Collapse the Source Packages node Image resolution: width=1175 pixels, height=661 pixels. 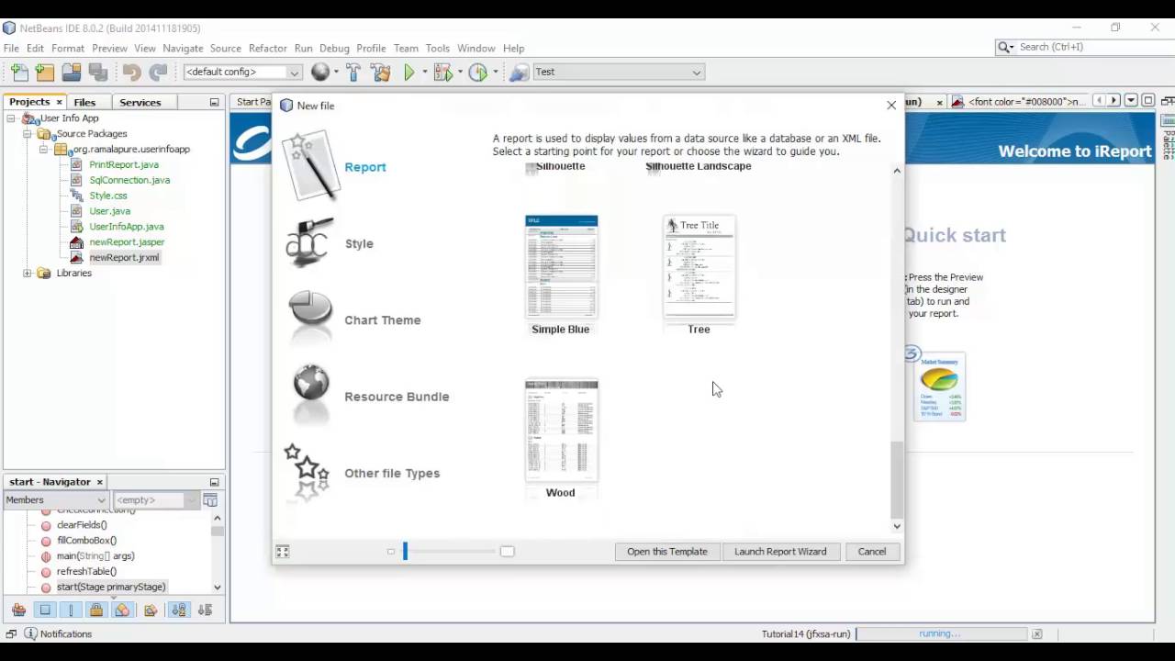(x=28, y=134)
